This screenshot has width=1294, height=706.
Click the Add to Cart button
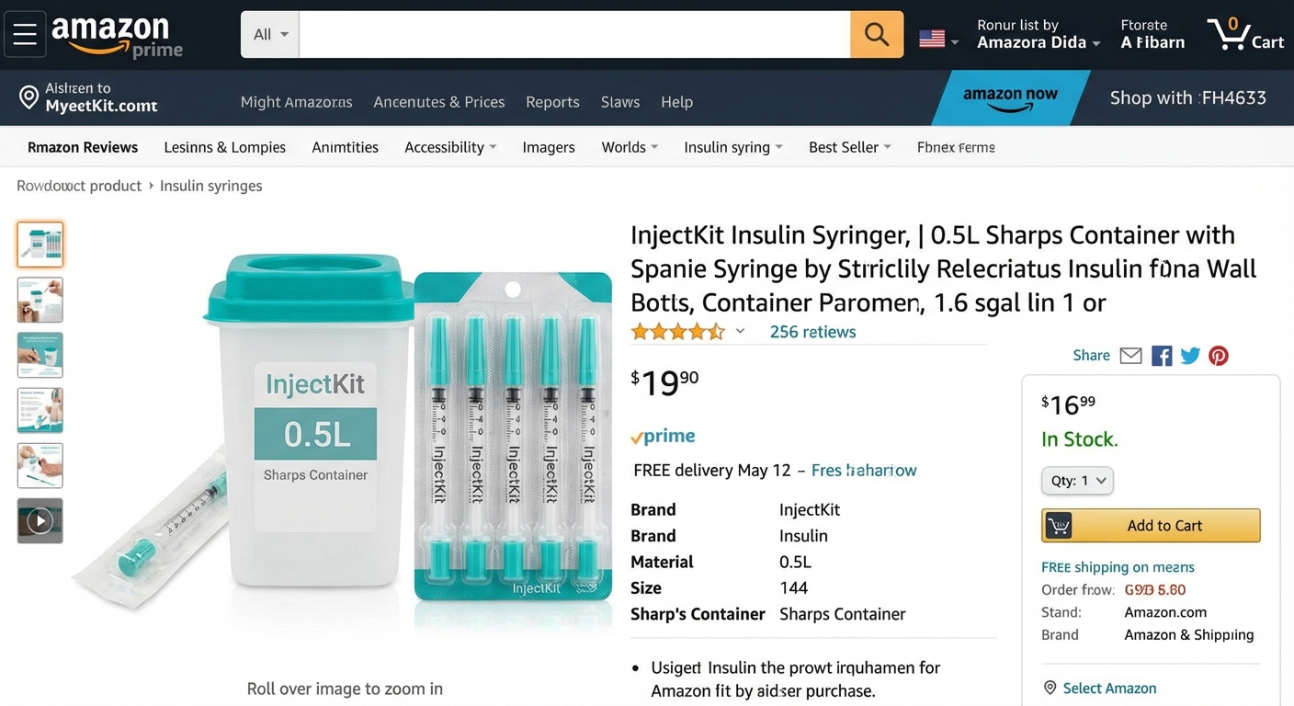tap(1151, 526)
